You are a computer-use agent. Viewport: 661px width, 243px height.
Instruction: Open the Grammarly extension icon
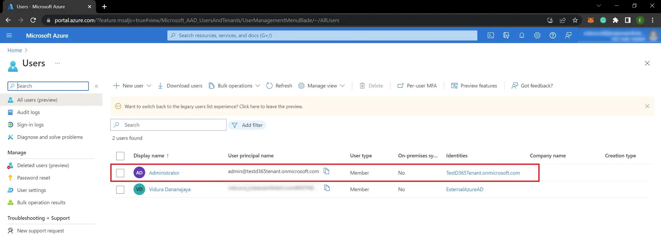coord(603,20)
